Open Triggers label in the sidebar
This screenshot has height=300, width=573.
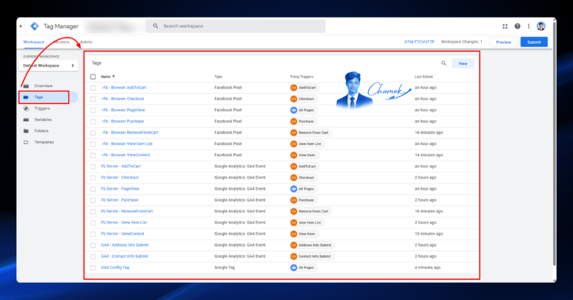(42, 108)
